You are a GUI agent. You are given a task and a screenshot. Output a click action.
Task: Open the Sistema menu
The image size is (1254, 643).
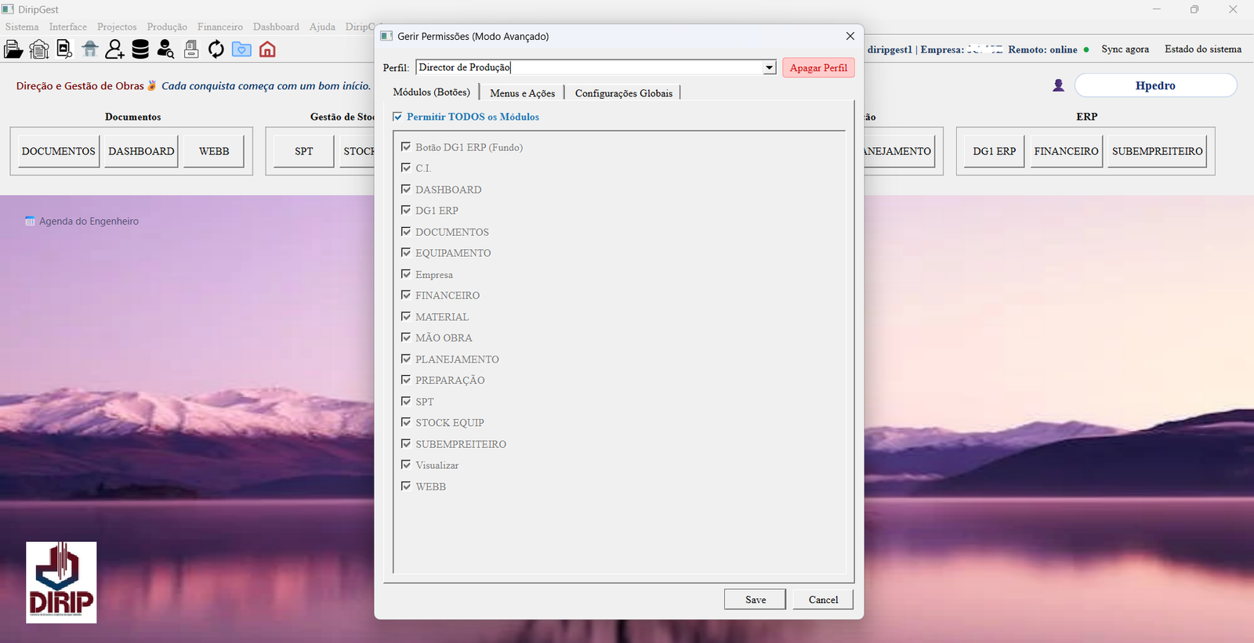22,27
